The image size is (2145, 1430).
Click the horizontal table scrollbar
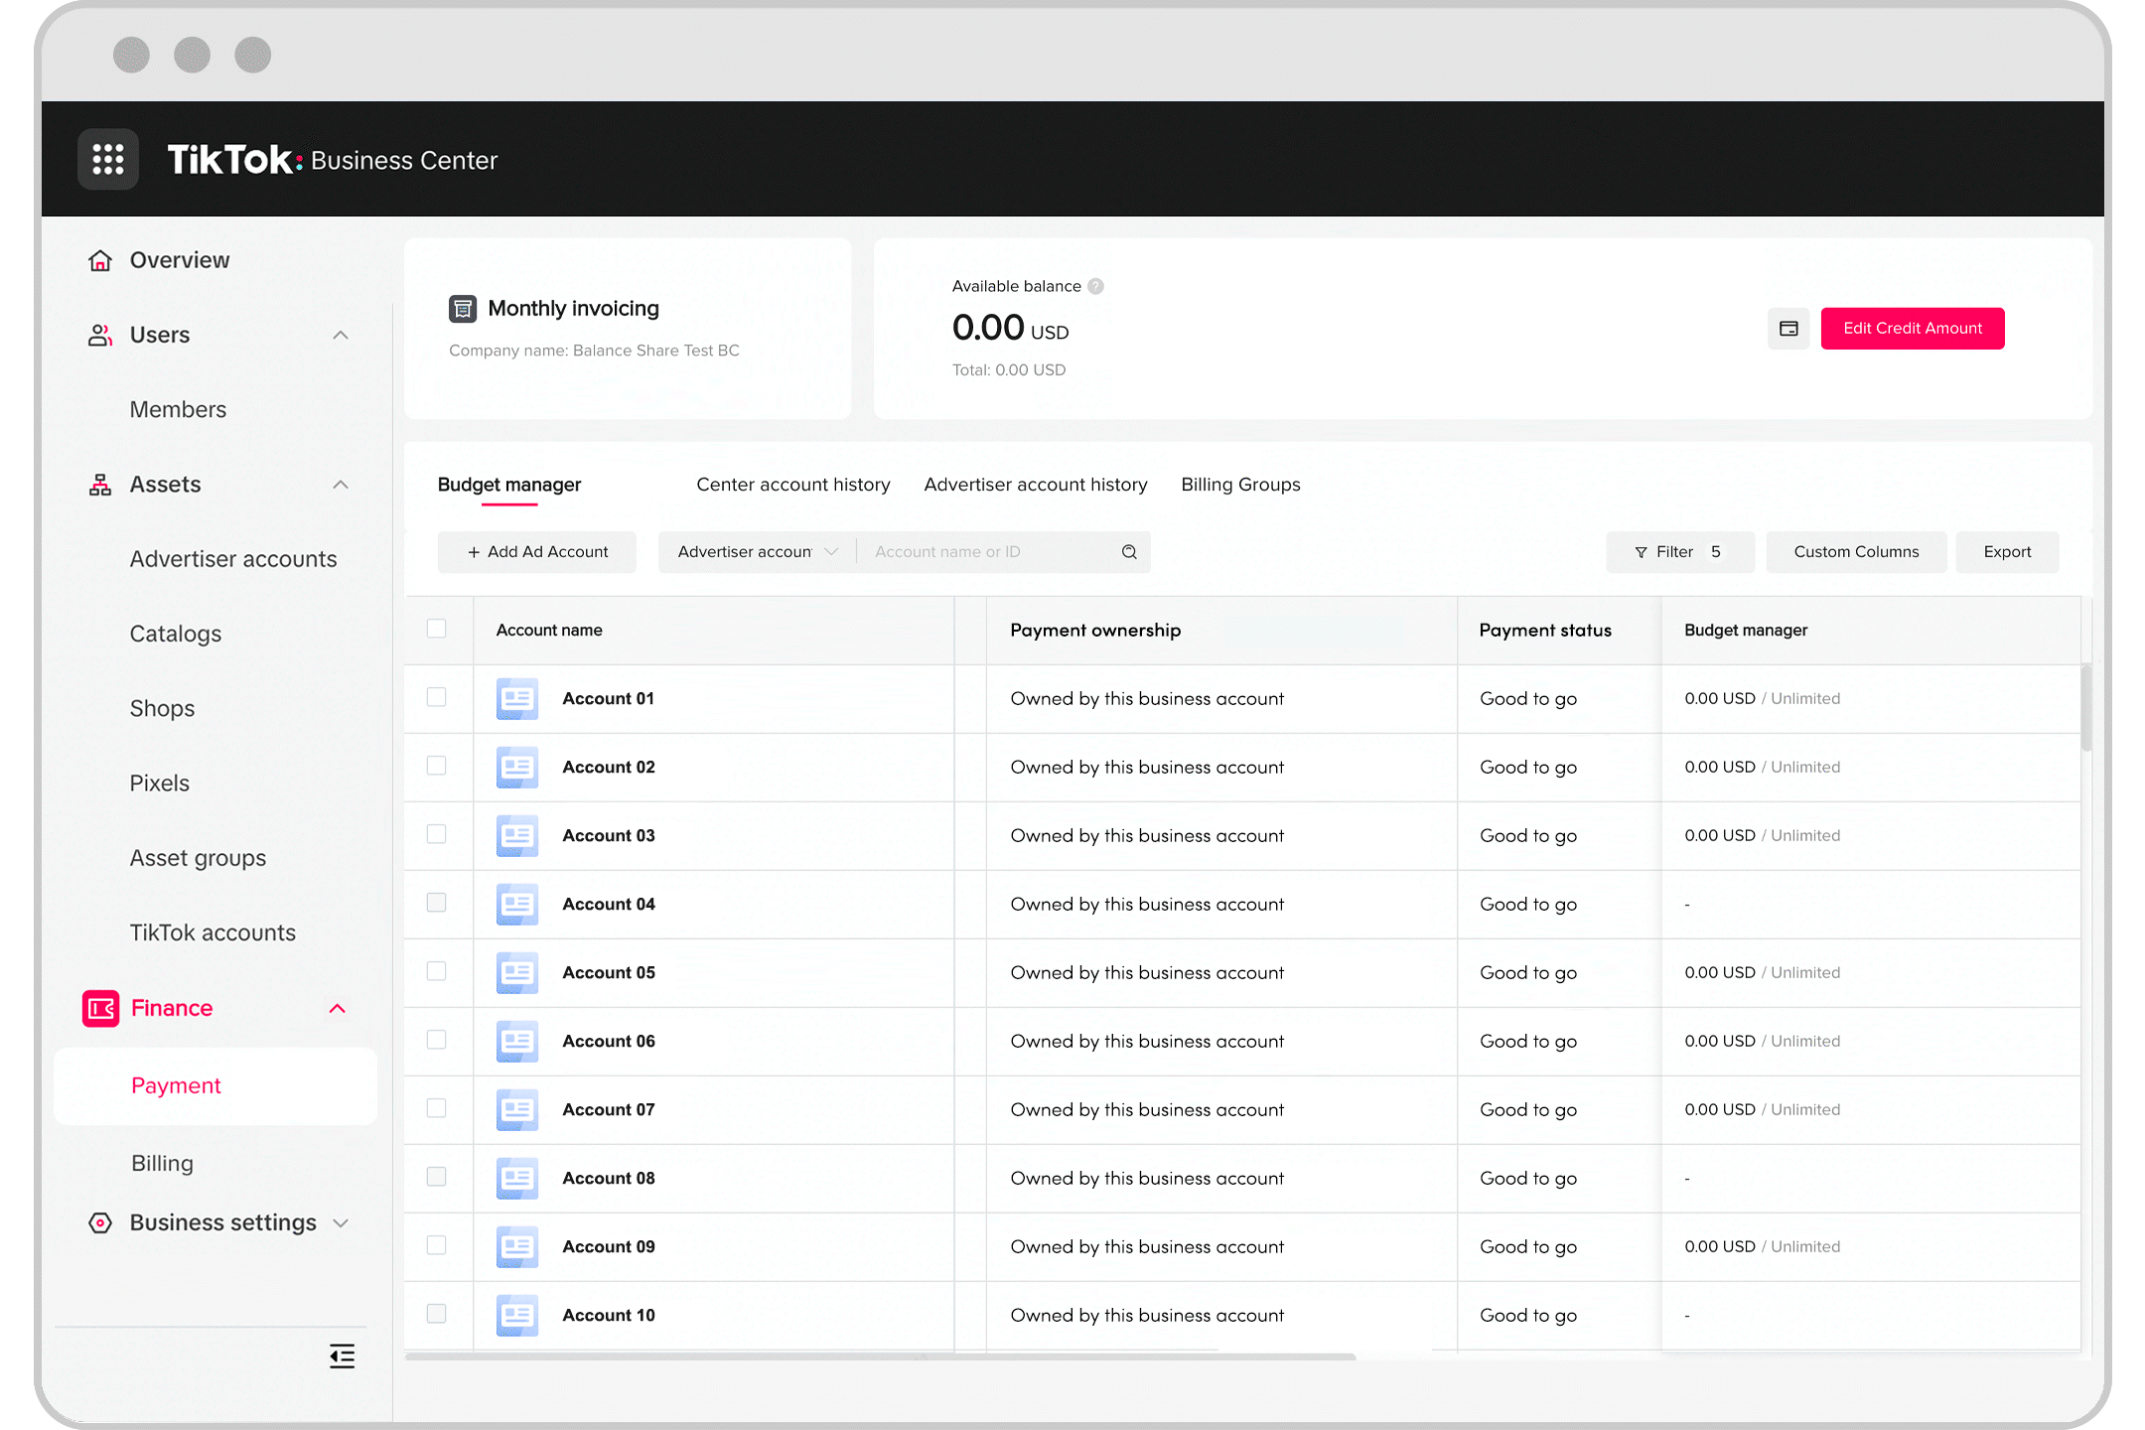click(x=880, y=1357)
